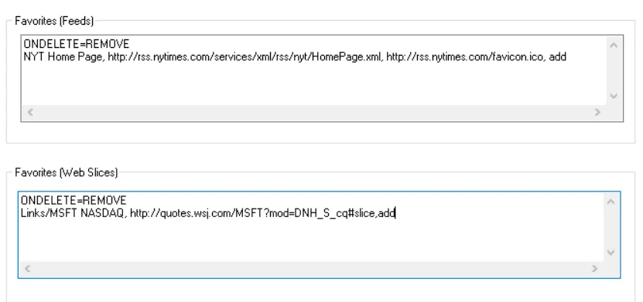Click the Feeds box horizontal scrollbar track

314,112
